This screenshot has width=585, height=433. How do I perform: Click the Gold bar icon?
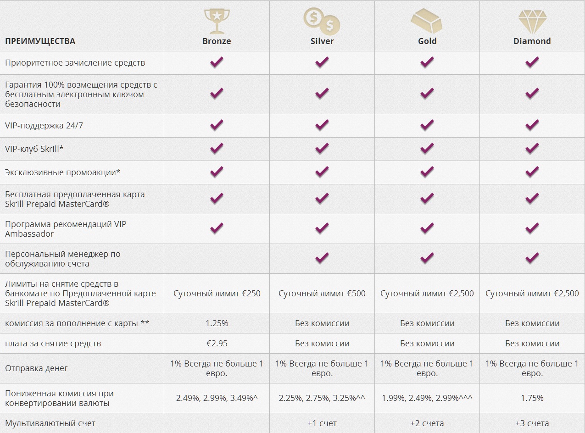point(427,21)
